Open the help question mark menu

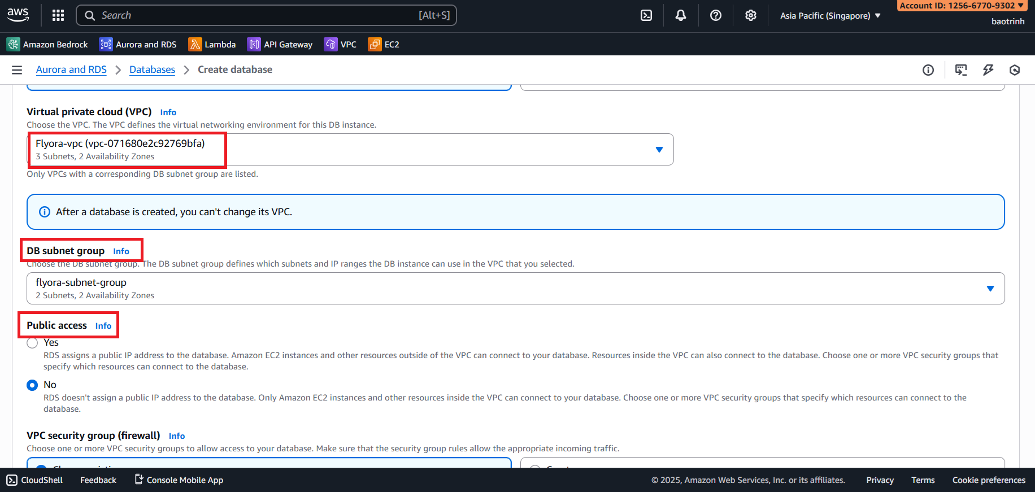716,15
